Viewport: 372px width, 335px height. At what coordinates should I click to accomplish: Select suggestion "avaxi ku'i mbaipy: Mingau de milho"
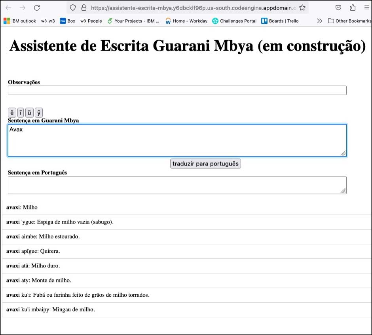[x=187, y=310]
